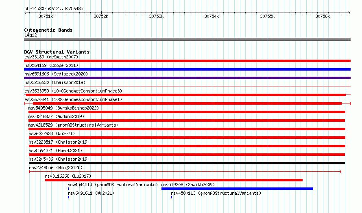Viewport: 362px width, 213px height.
Task: Open nsv6091611 (Wu2021) label
Action: click(x=91, y=193)
